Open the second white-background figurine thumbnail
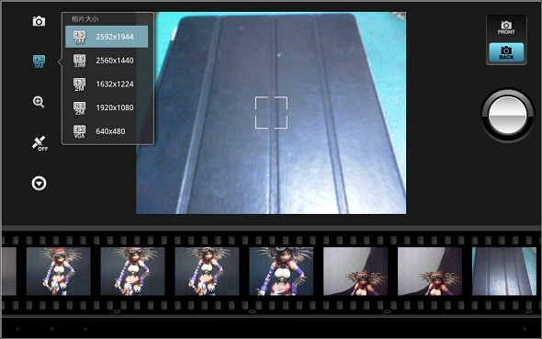Image resolution: width=542 pixels, height=339 pixels. click(x=430, y=271)
